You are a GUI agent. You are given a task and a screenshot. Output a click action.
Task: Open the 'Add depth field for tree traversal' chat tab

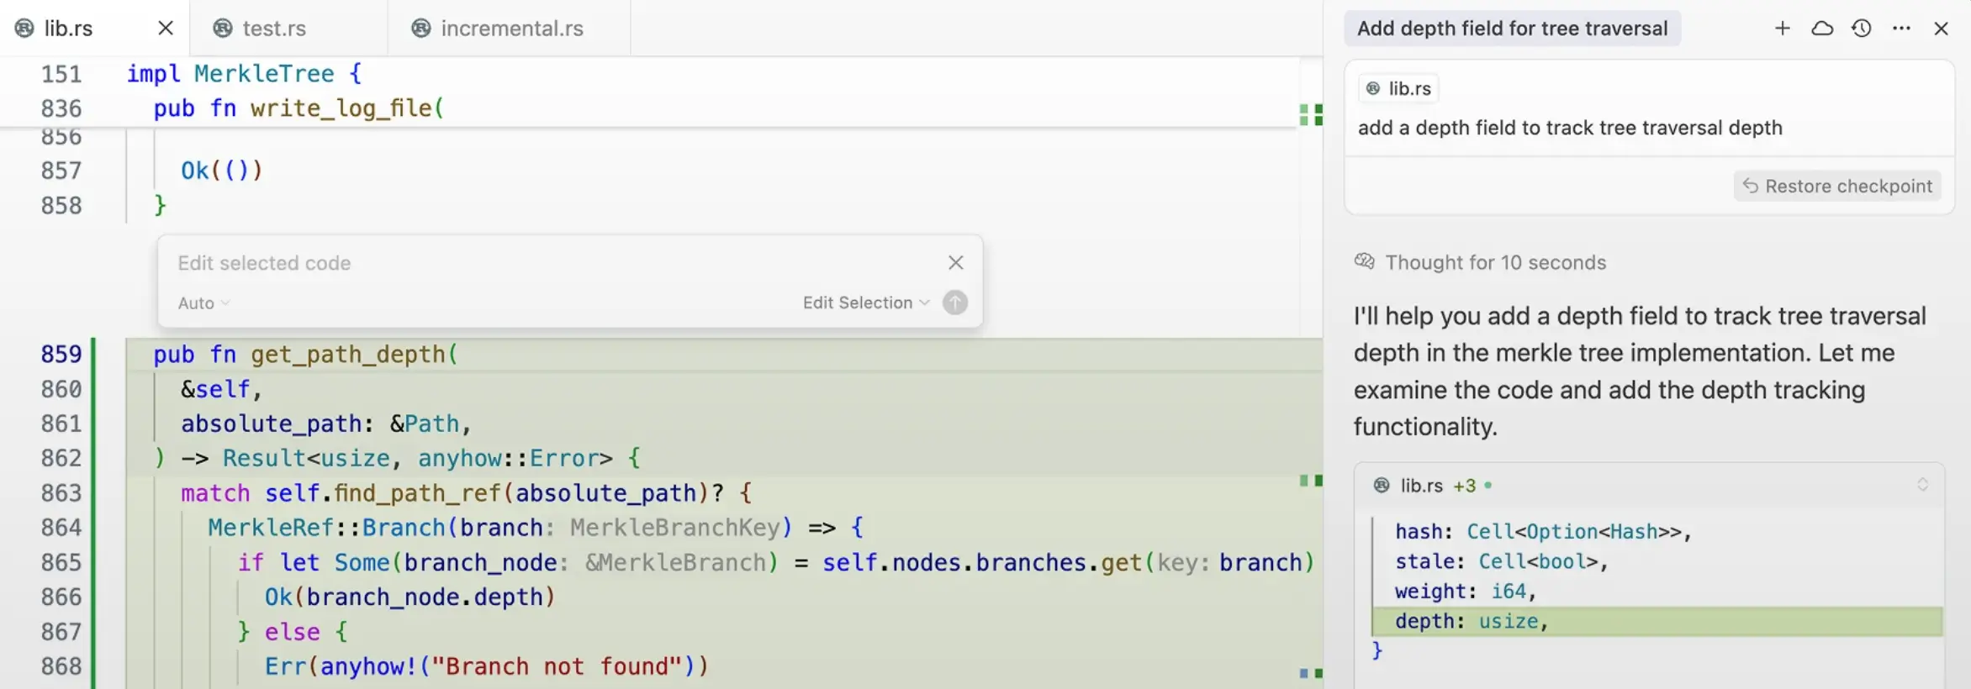coord(1512,29)
